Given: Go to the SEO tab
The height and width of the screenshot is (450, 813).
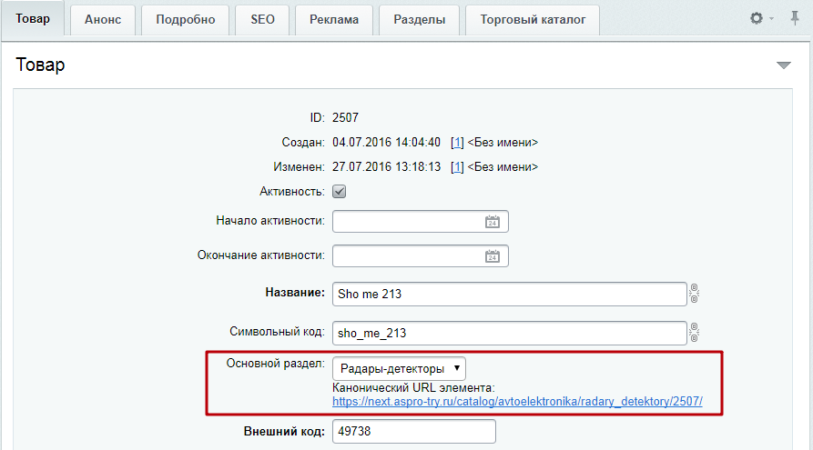Looking at the screenshot, I should click(262, 19).
